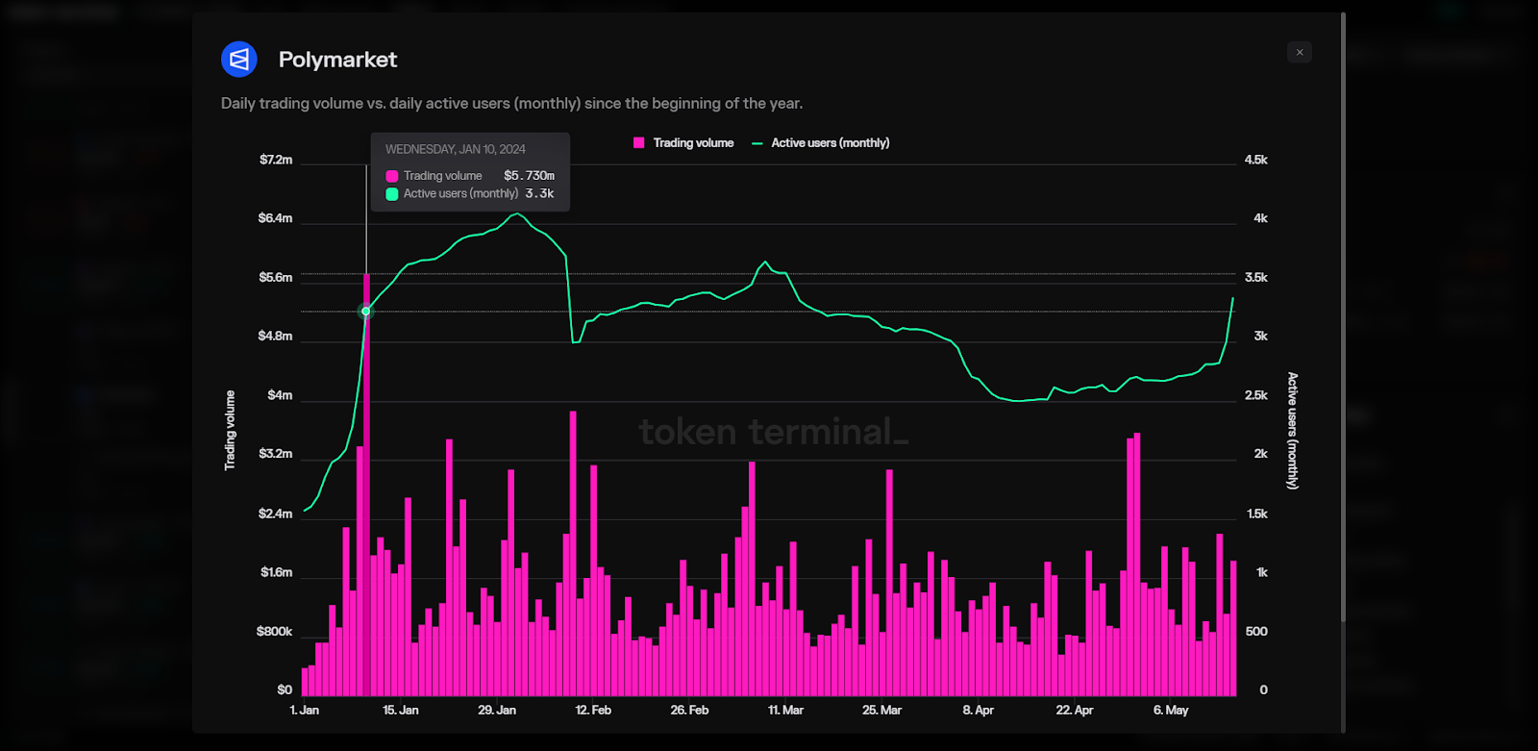This screenshot has width=1538, height=751.
Task: Select the tallest pink bar at Jan 10
Action: 366,481
